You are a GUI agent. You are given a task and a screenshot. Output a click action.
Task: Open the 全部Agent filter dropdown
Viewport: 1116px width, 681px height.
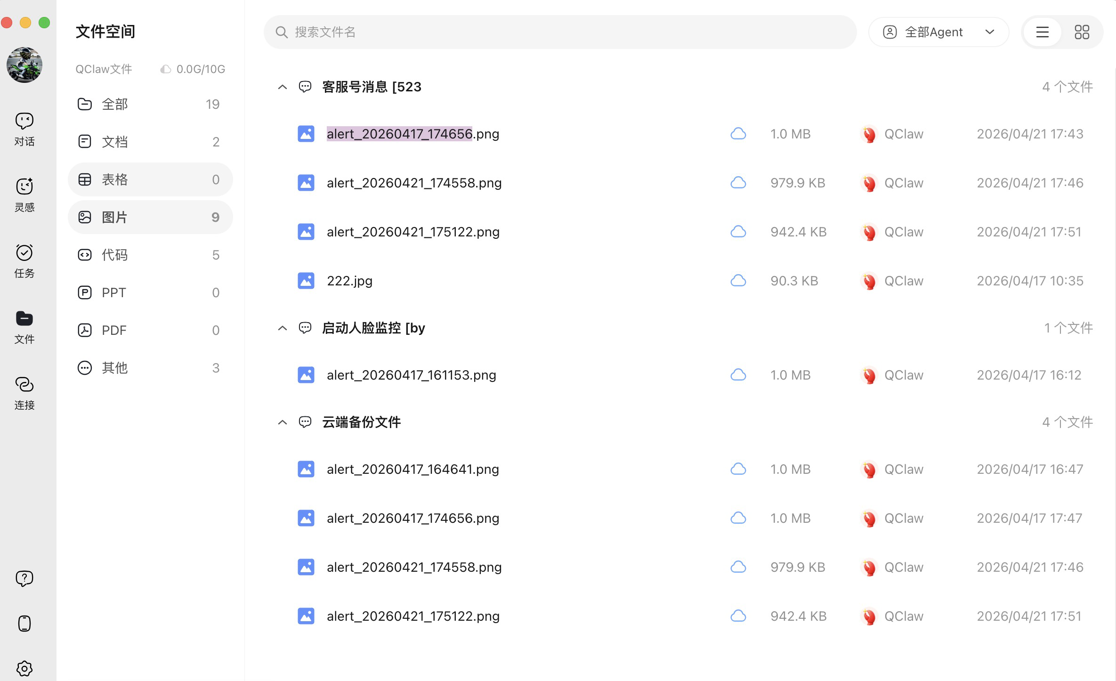tap(938, 32)
